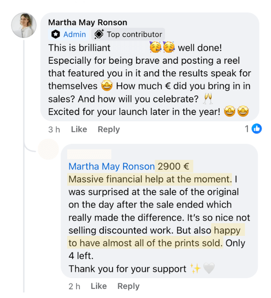Like Martha May Ronson's comment
This screenshot has height=298, width=271.
[79, 129]
